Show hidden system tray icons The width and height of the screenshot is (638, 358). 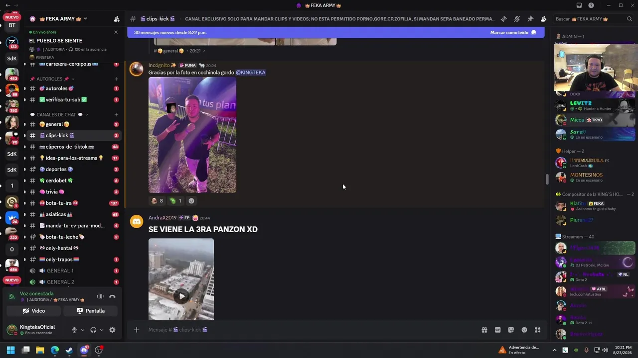tap(555, 350)
